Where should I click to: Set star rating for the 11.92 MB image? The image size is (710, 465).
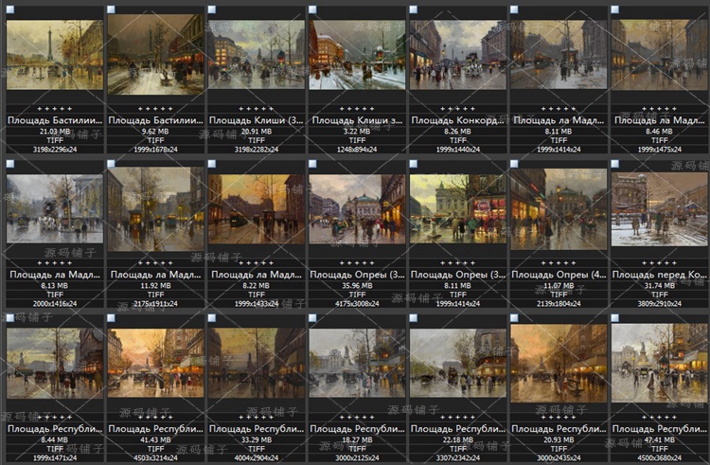[156, 263]
